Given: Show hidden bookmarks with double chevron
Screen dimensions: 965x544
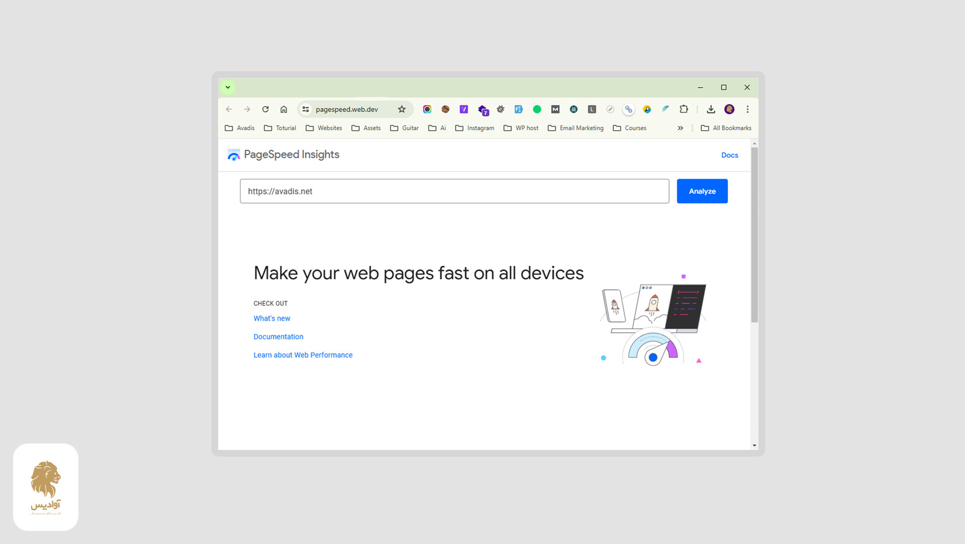Looking at the screenshot, I should click(x=680, y=128).
